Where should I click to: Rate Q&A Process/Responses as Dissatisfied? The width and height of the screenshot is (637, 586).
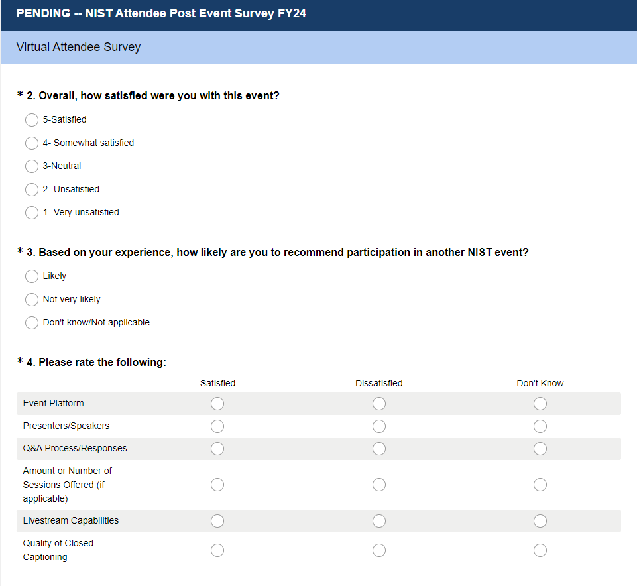tap(379, 449)
